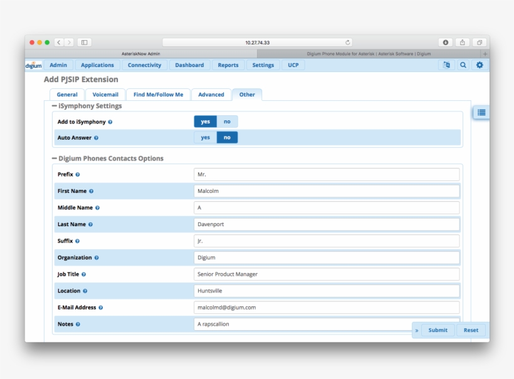This screenshot has width=514, height=379.
Task: Show help icon for First Name
Action: click(x=91, y=191)
